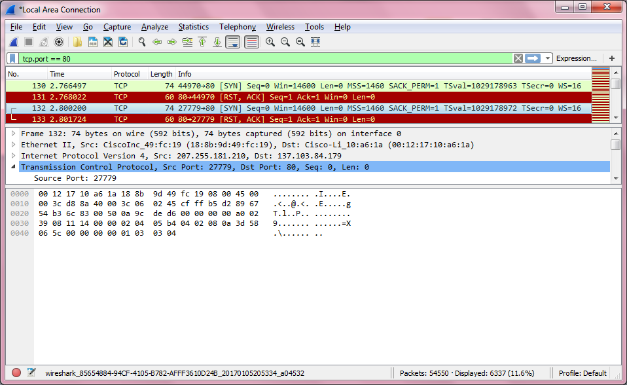Open the Telephony menu

[238, 27]
